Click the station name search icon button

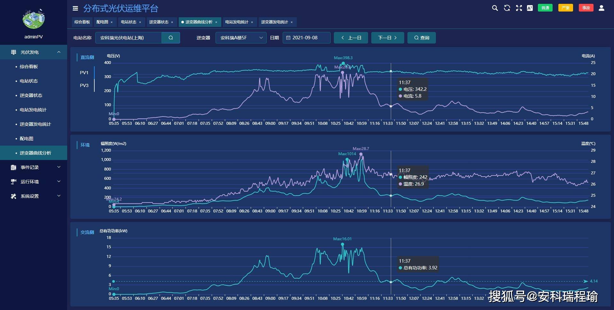171,38
